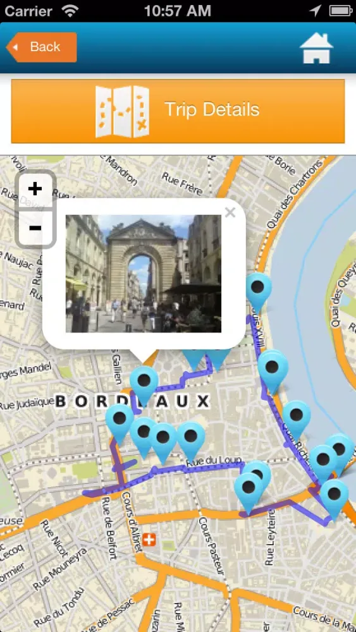356x632 pixels.
Task: Zoom in the map with the plus button
Action: pyautogui.click(x=35, y=188)
